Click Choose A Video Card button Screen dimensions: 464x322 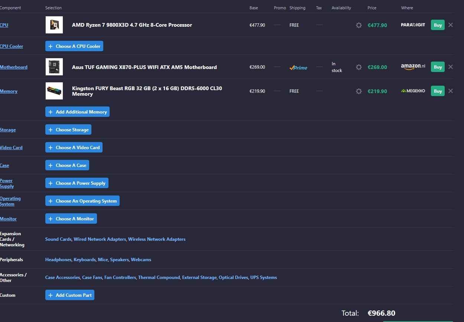point(74,147)
